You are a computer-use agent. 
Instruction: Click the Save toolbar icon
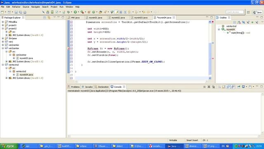(16, 12)
